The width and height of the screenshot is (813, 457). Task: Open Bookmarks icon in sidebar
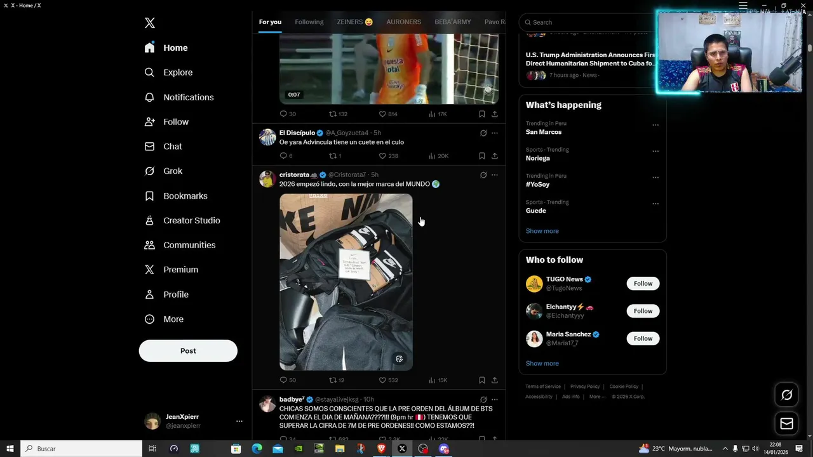coord(149,196)
